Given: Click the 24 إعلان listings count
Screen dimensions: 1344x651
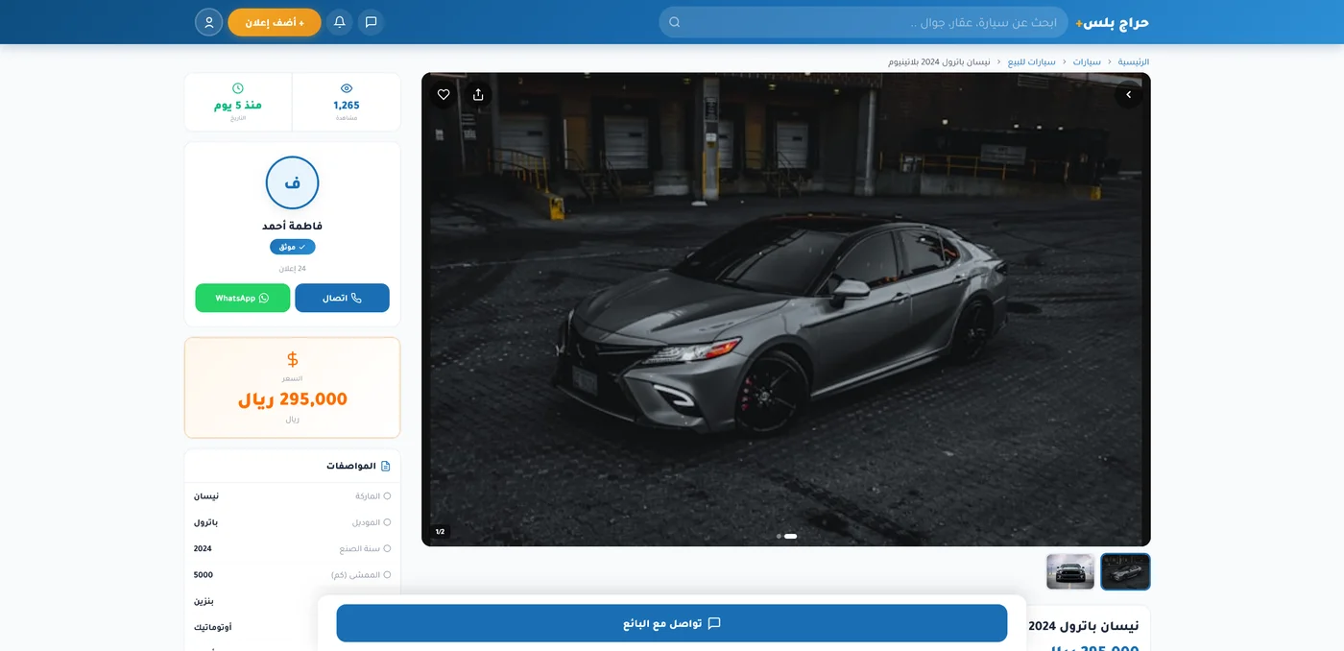Looking at the screenshot, I should pyautogui.click(x=293, y=269).
